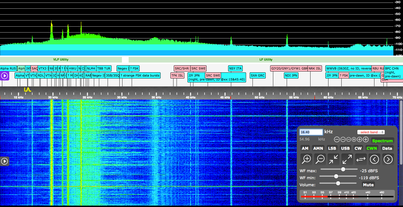Viewport: 403px width, 207px height.
Task: Tune to SRC/SHR station label
Action: (182, 68)
